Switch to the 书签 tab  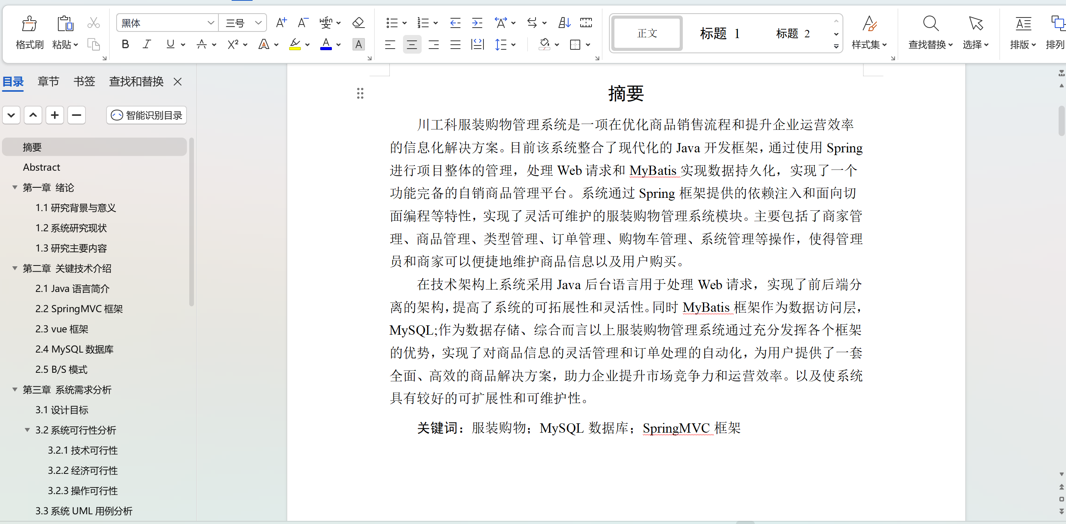click(84, 82)
